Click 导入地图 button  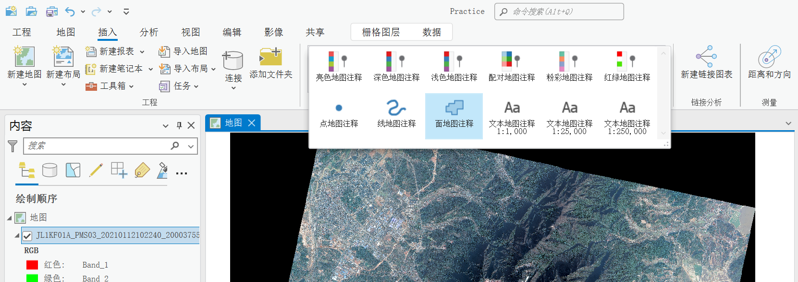184,51
